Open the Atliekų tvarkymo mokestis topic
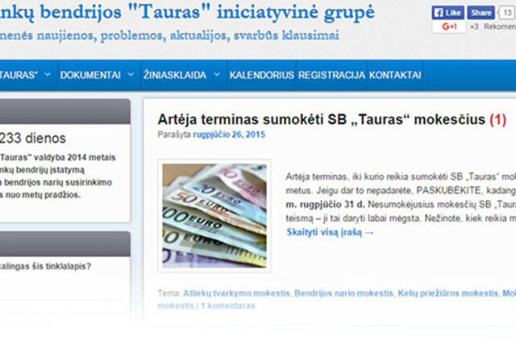 236,293
